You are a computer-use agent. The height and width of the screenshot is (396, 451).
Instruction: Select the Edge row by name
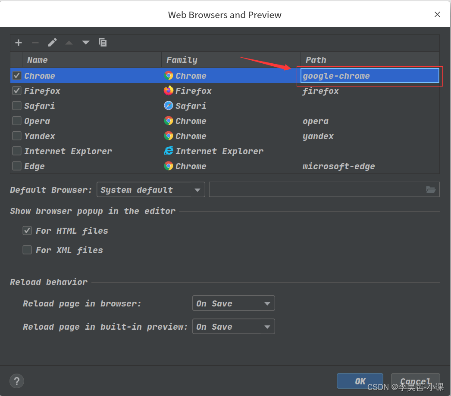coord(34,166)
